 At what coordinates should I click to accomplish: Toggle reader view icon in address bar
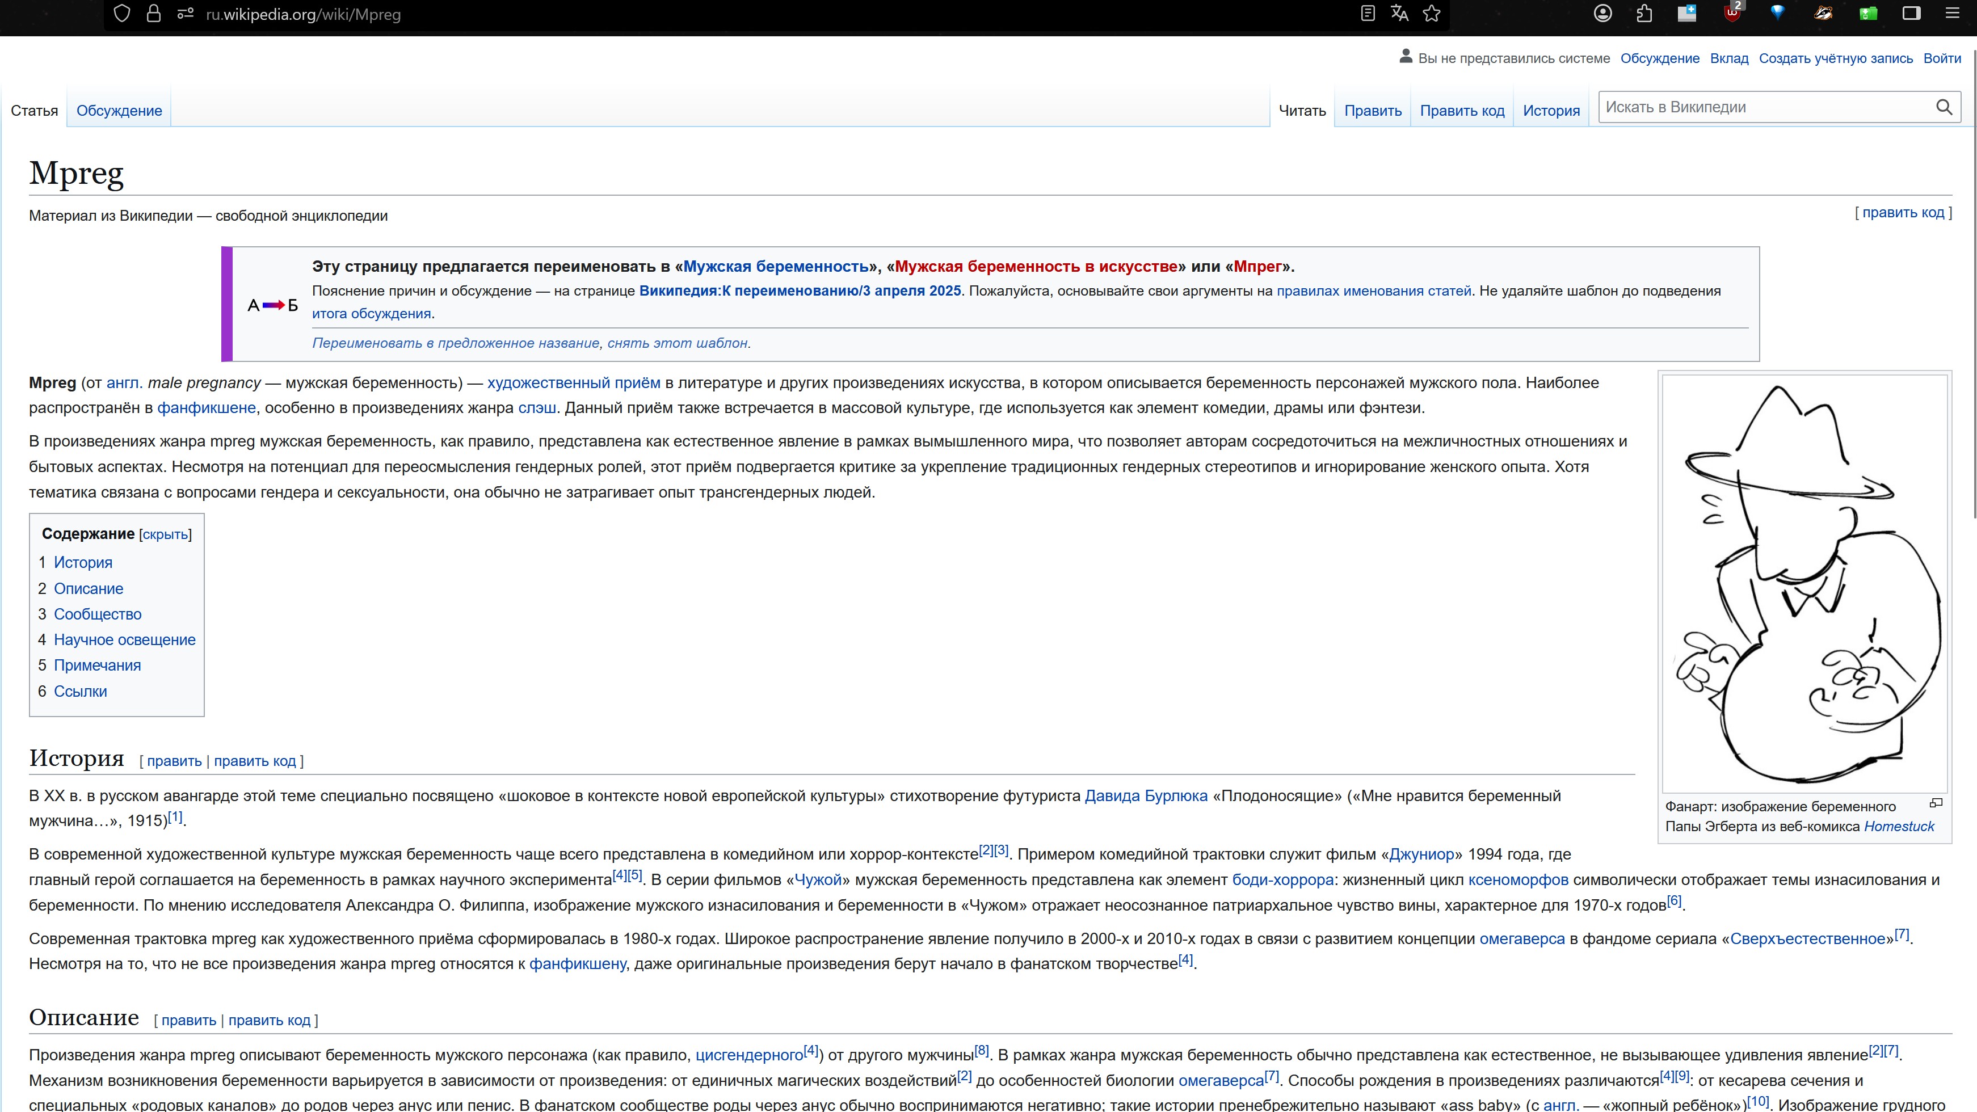coord(1368,14)
